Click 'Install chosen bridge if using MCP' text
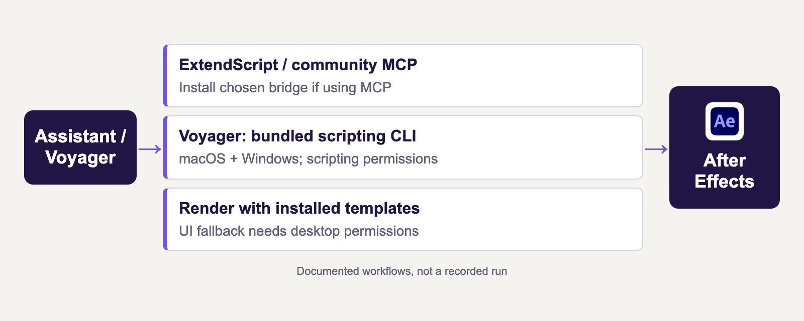Screen dimensions: 804x321 tap(285, 88)
